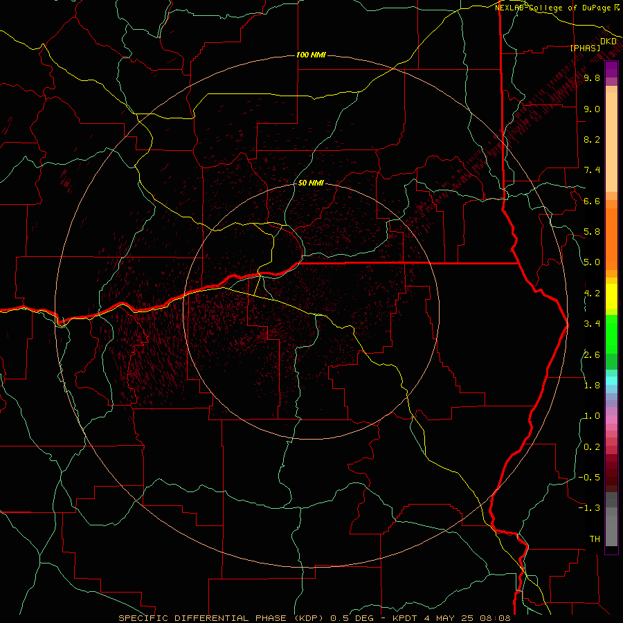The width and height of the screenshot is (623, 623).
Task: Click the DKD [PHAS] legend header
Action: point(593,44)
